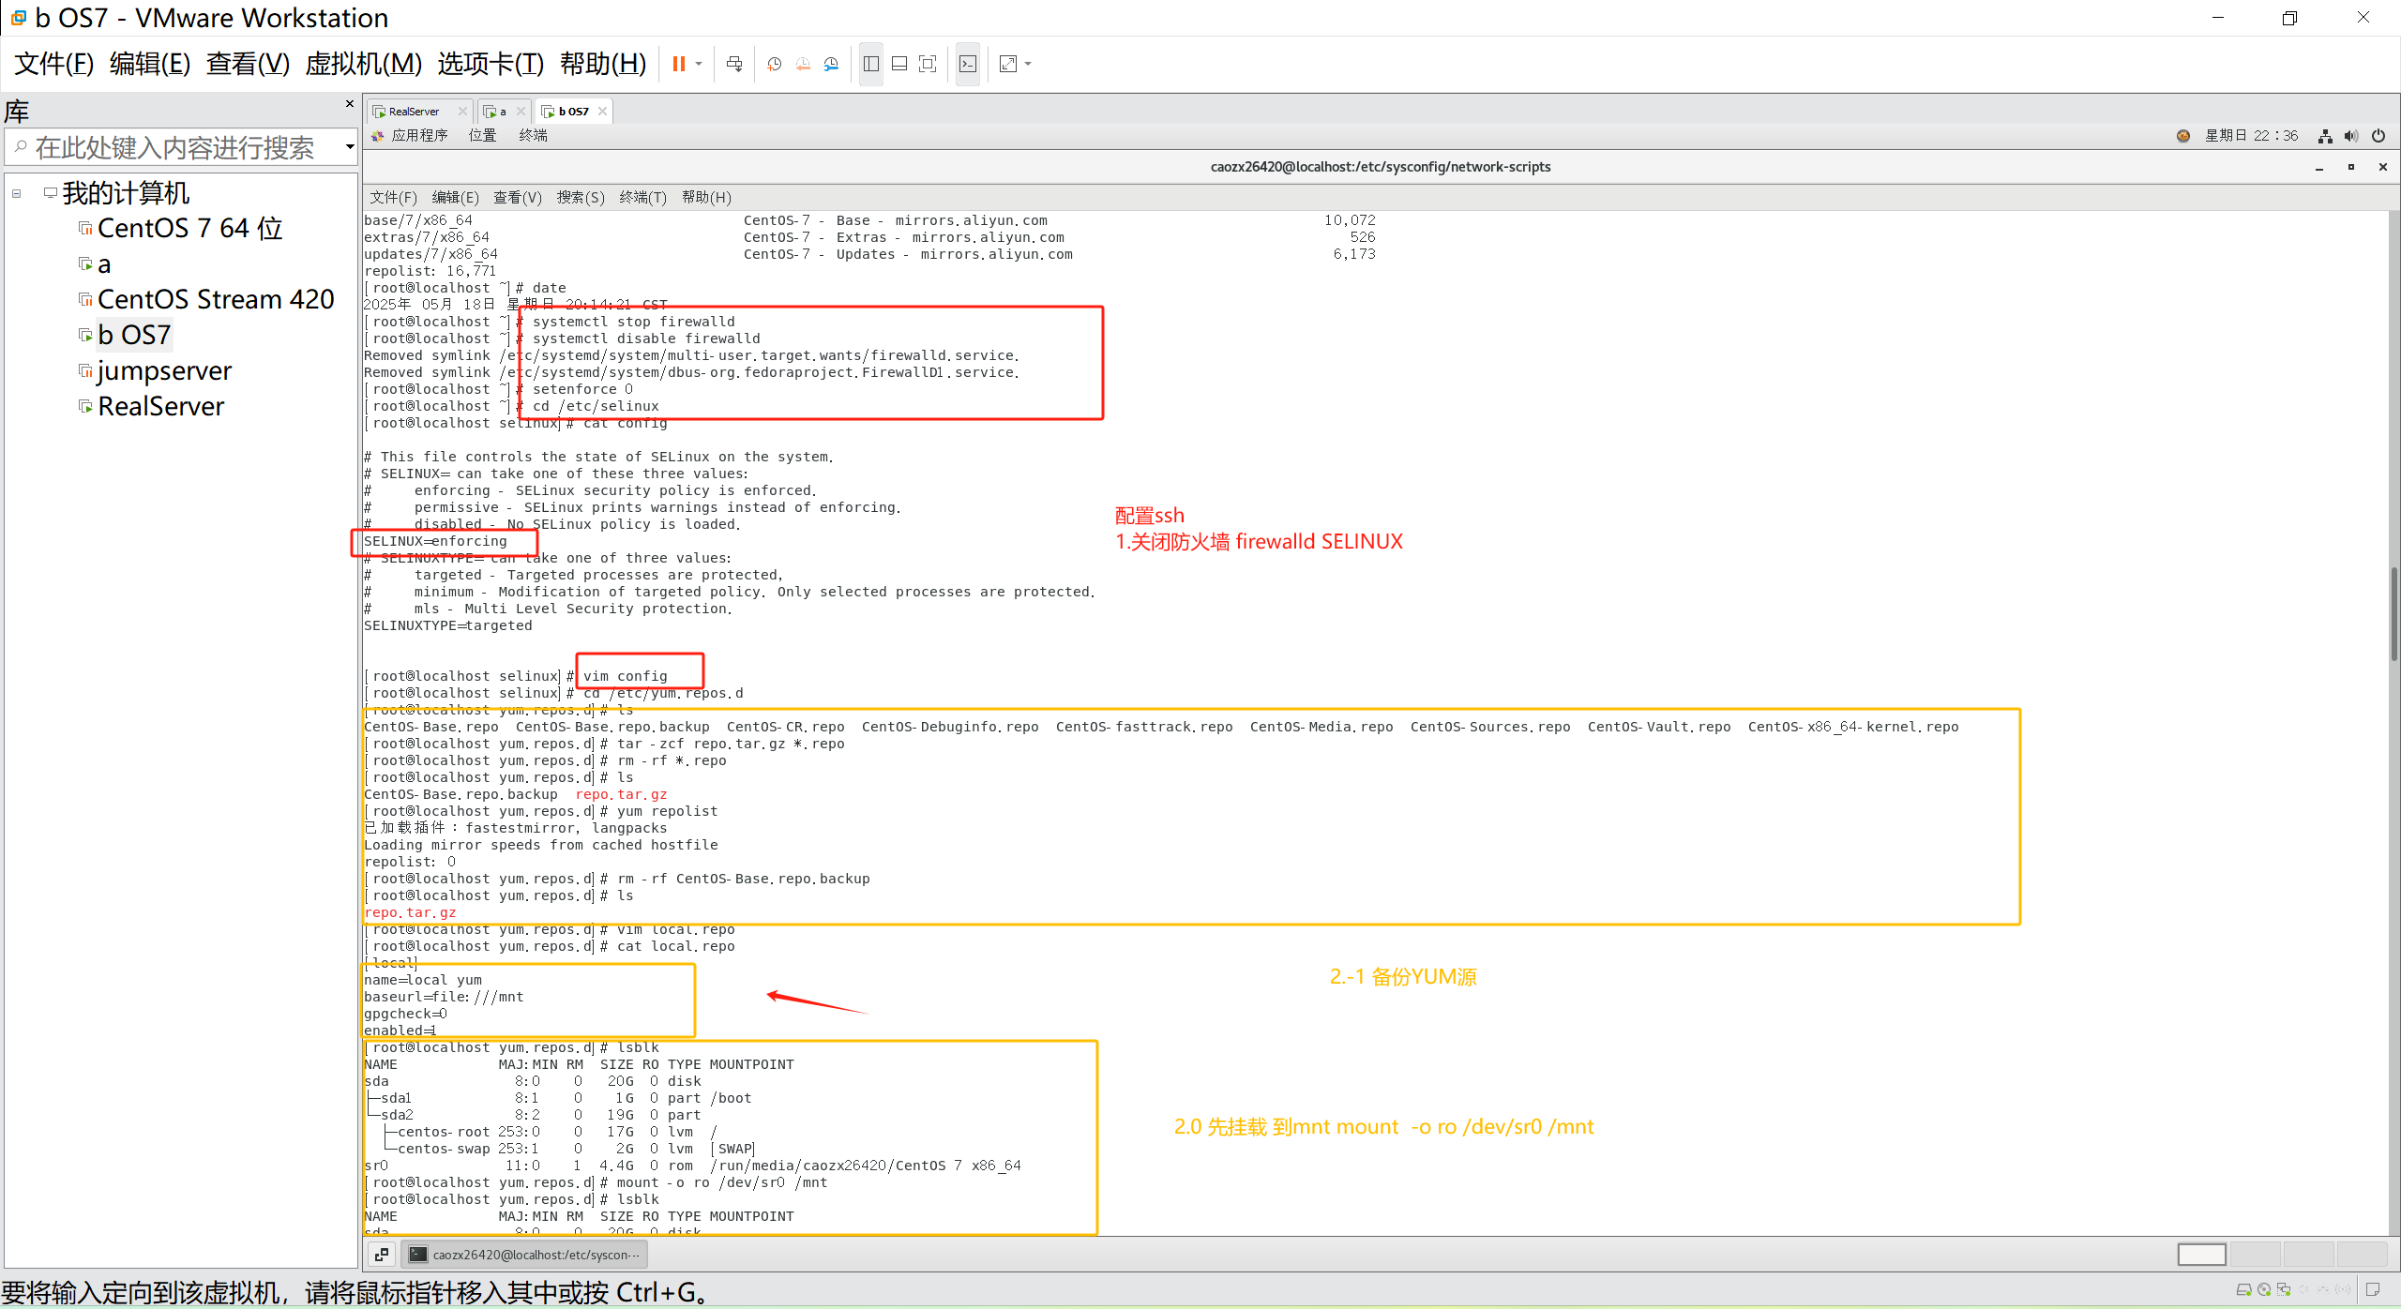Click the terminal vertical scrollbar thumb
Screen dimensions: 2401x1309
click(x=2393, y=614)
